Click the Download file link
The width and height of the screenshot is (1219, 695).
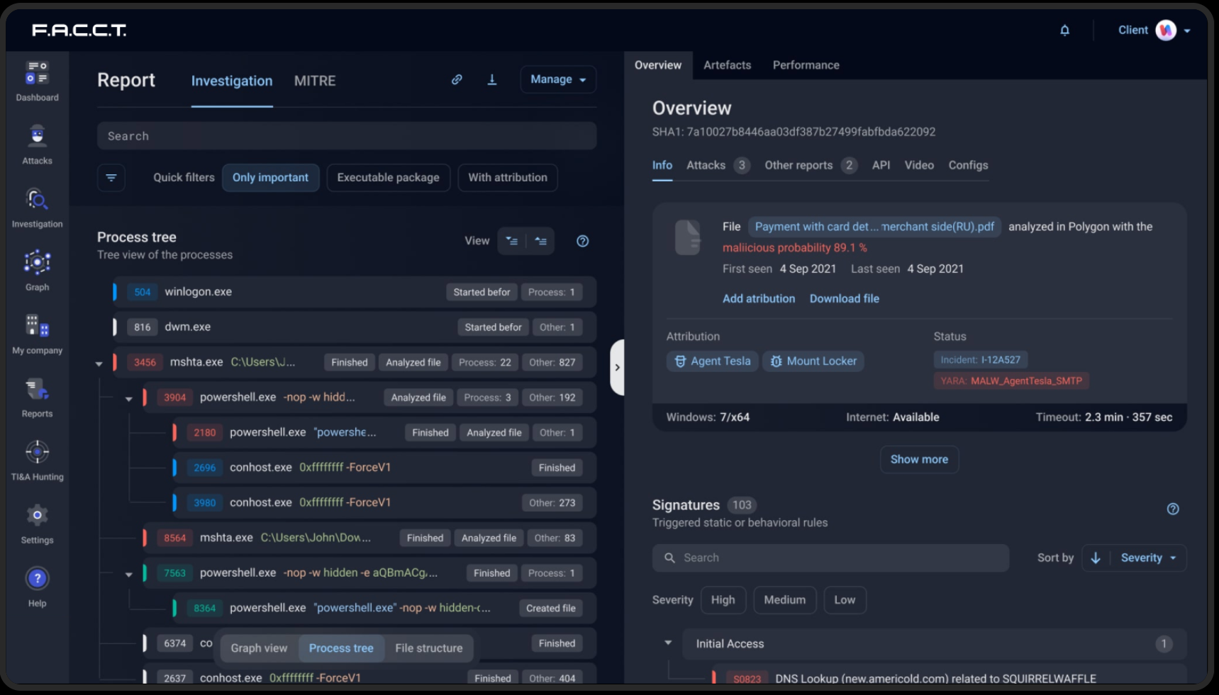[x=844, y=299]
